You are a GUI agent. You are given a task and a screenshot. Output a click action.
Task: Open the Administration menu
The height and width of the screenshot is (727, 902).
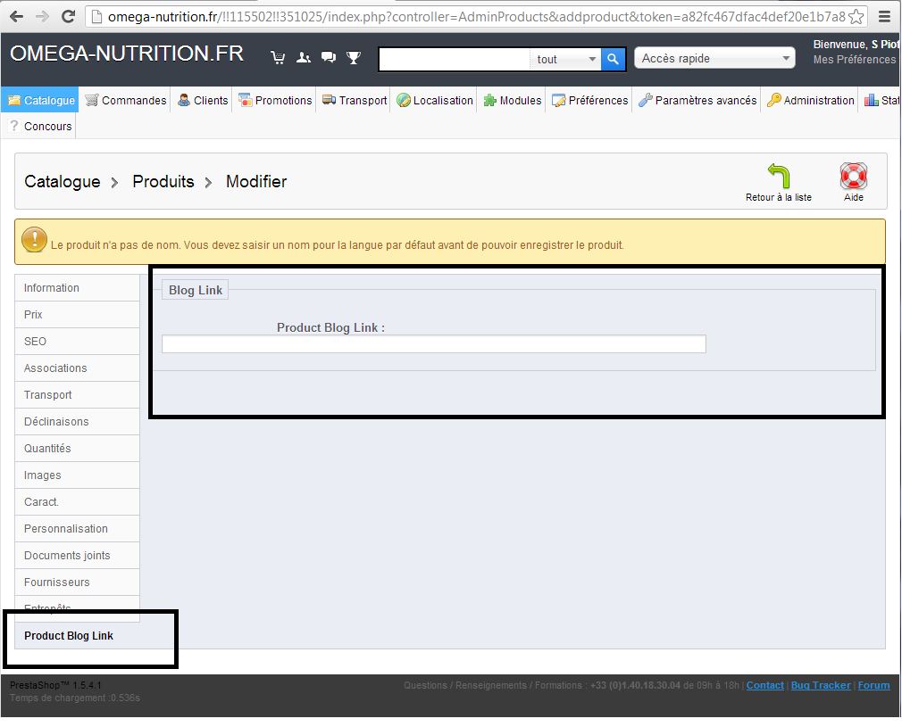tap(810, 100)
